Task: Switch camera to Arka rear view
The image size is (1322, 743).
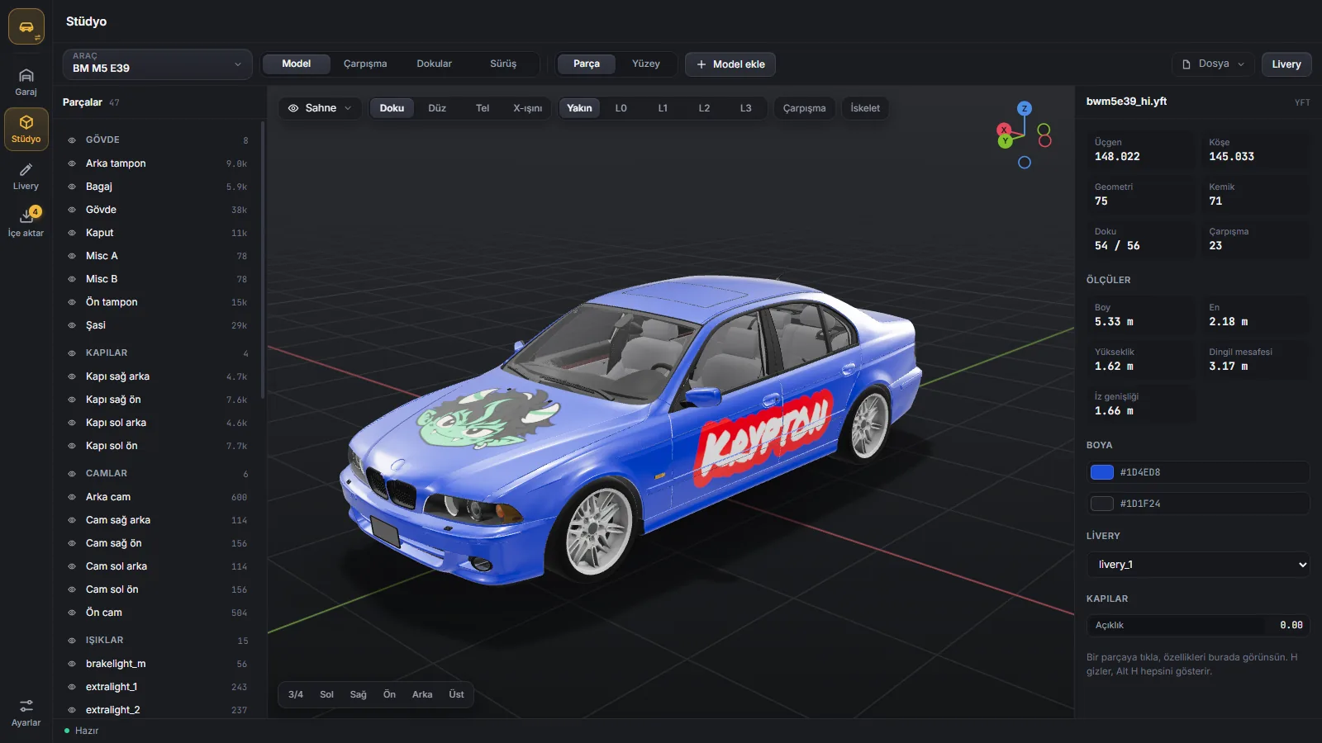Action: point(422,694)
